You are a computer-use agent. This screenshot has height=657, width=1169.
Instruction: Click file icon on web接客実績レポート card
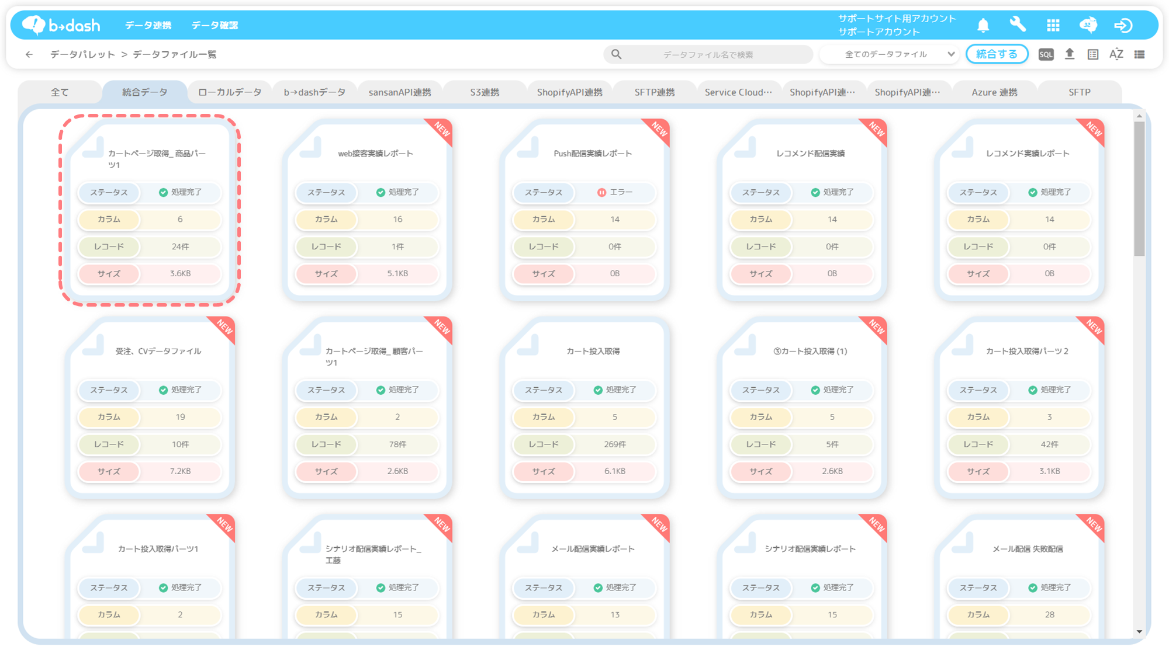point(310,147)
